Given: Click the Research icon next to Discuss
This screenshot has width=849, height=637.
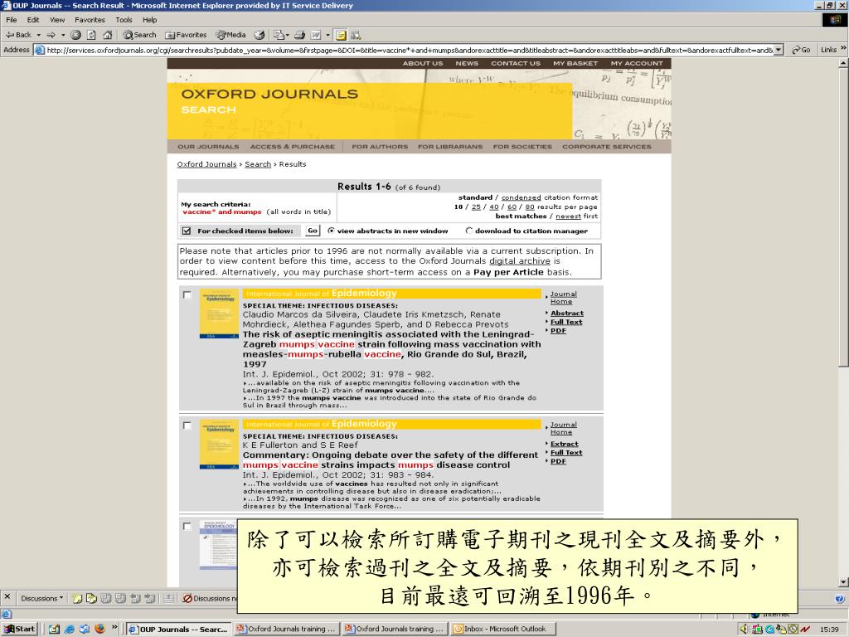Looking at the screenshot, I should pyautogui.click(x=356, y=35).
